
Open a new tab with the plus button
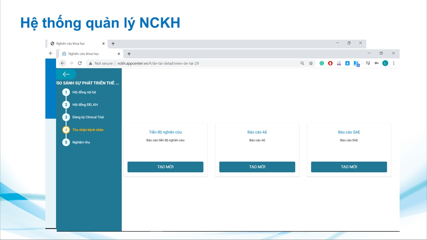(129, 54)
